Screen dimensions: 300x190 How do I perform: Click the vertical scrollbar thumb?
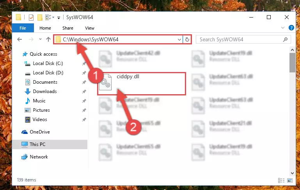292,63
